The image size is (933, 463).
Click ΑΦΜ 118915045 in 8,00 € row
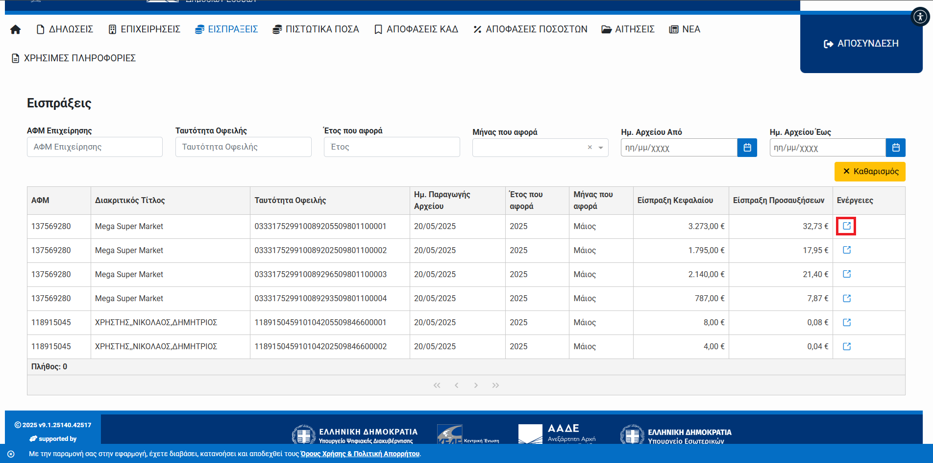tap(51, 323)
